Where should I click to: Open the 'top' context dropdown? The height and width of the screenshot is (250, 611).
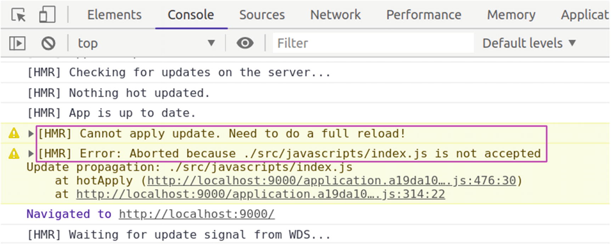(146, 43)
